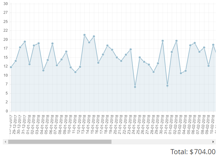Click the Total $704.00 text
The height and width of the screenshot is (157, 217).
click(193, 152)
